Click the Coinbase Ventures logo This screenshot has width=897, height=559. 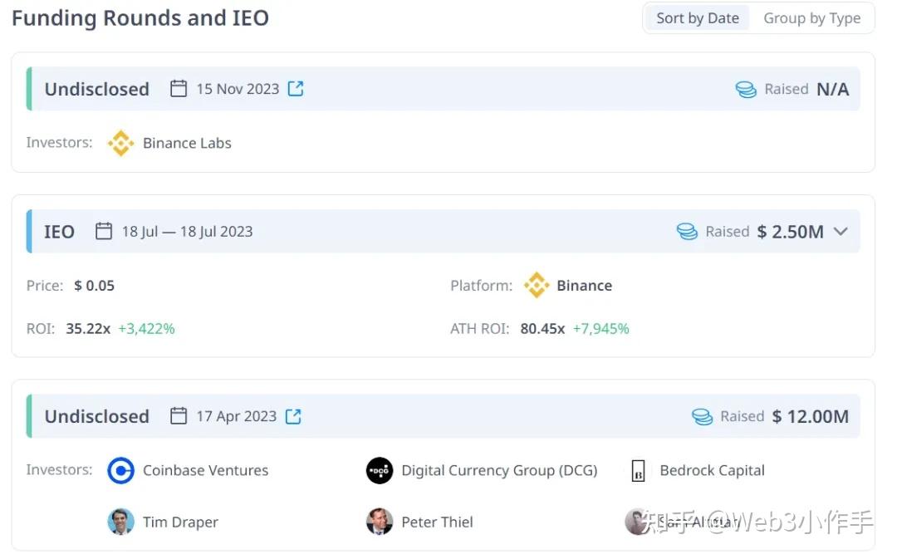click(x=121, y=471)
